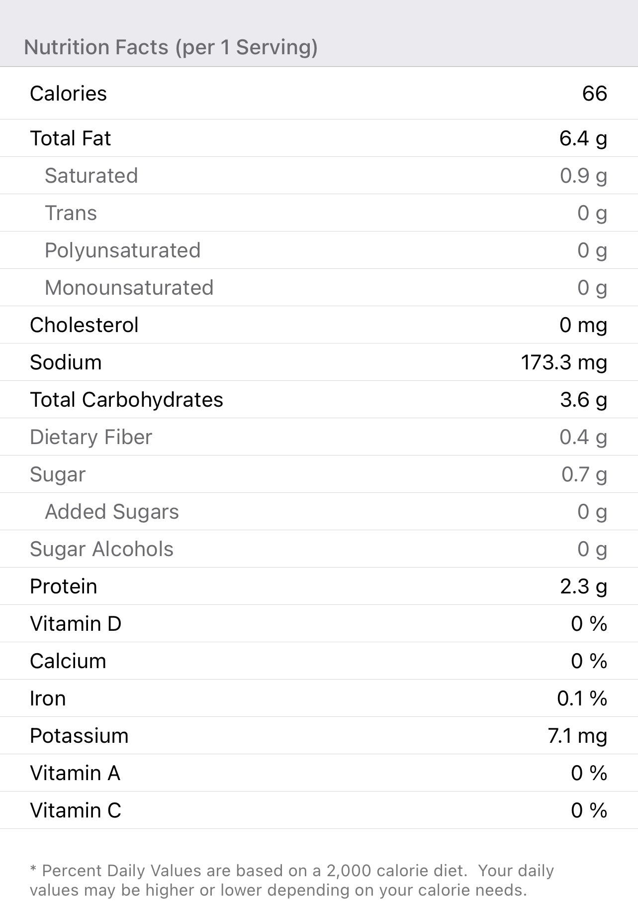Select the Added Sugars row
This screenshot has height=924, width=638.
(318, 512)
